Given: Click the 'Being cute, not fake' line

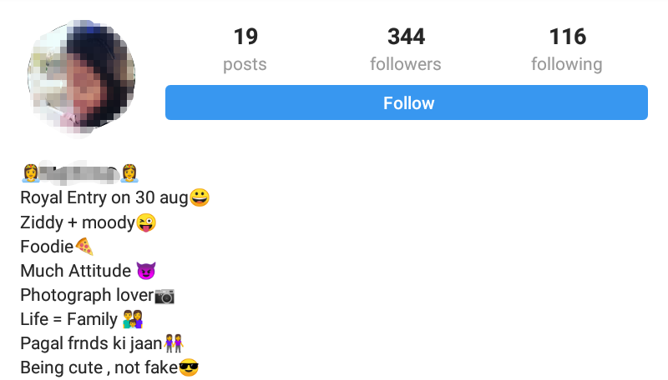Looking at the screenshot, I should click(99, 367).
